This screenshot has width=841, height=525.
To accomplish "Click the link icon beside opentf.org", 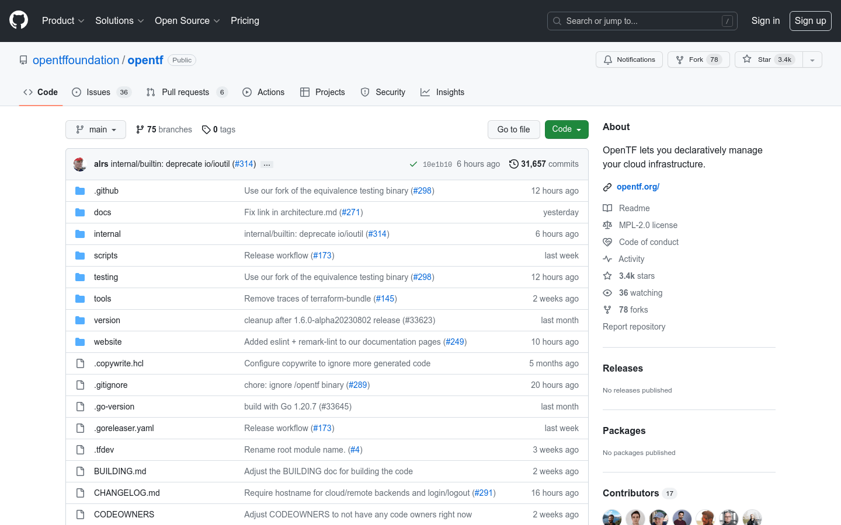I will click(607, 187).
